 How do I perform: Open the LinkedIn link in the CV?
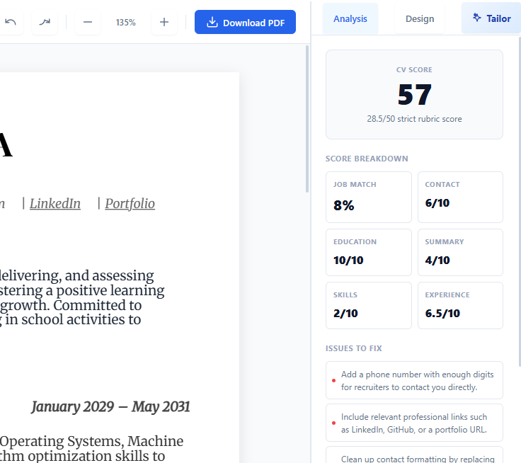tap(55, 203)
